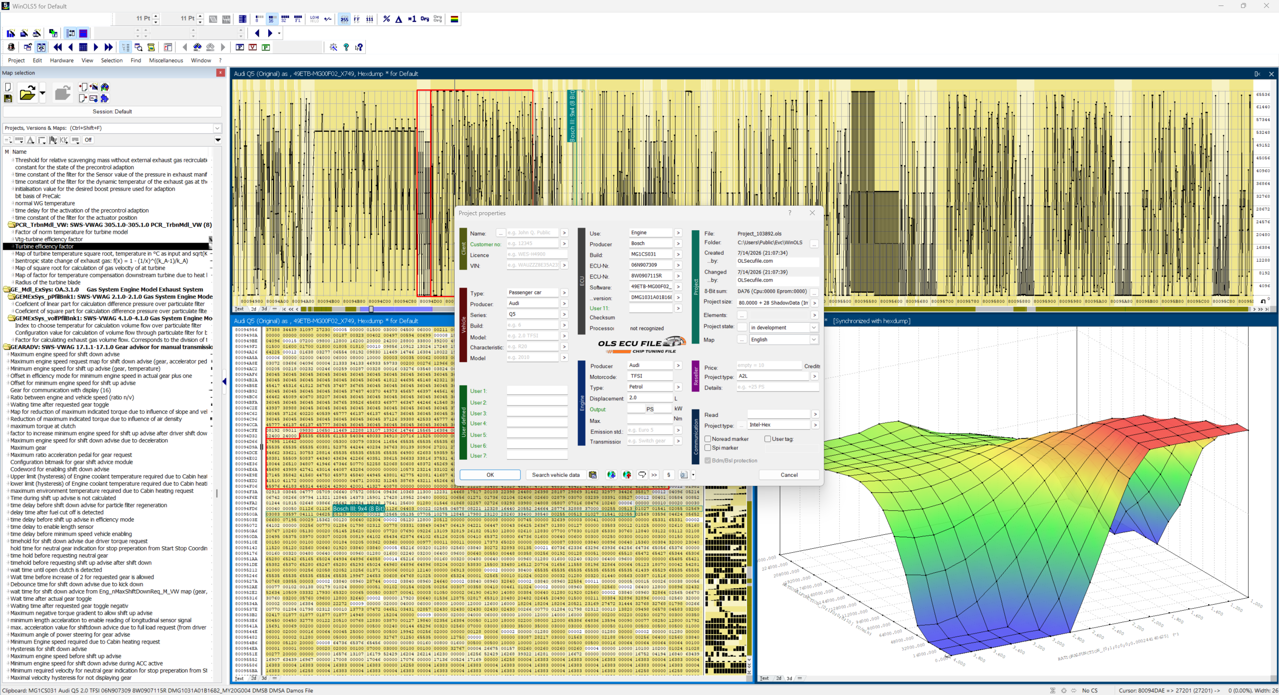Click the black F box toolbar icon
The height and width of the screenshot is (695, 1279).
click(240, 47)
